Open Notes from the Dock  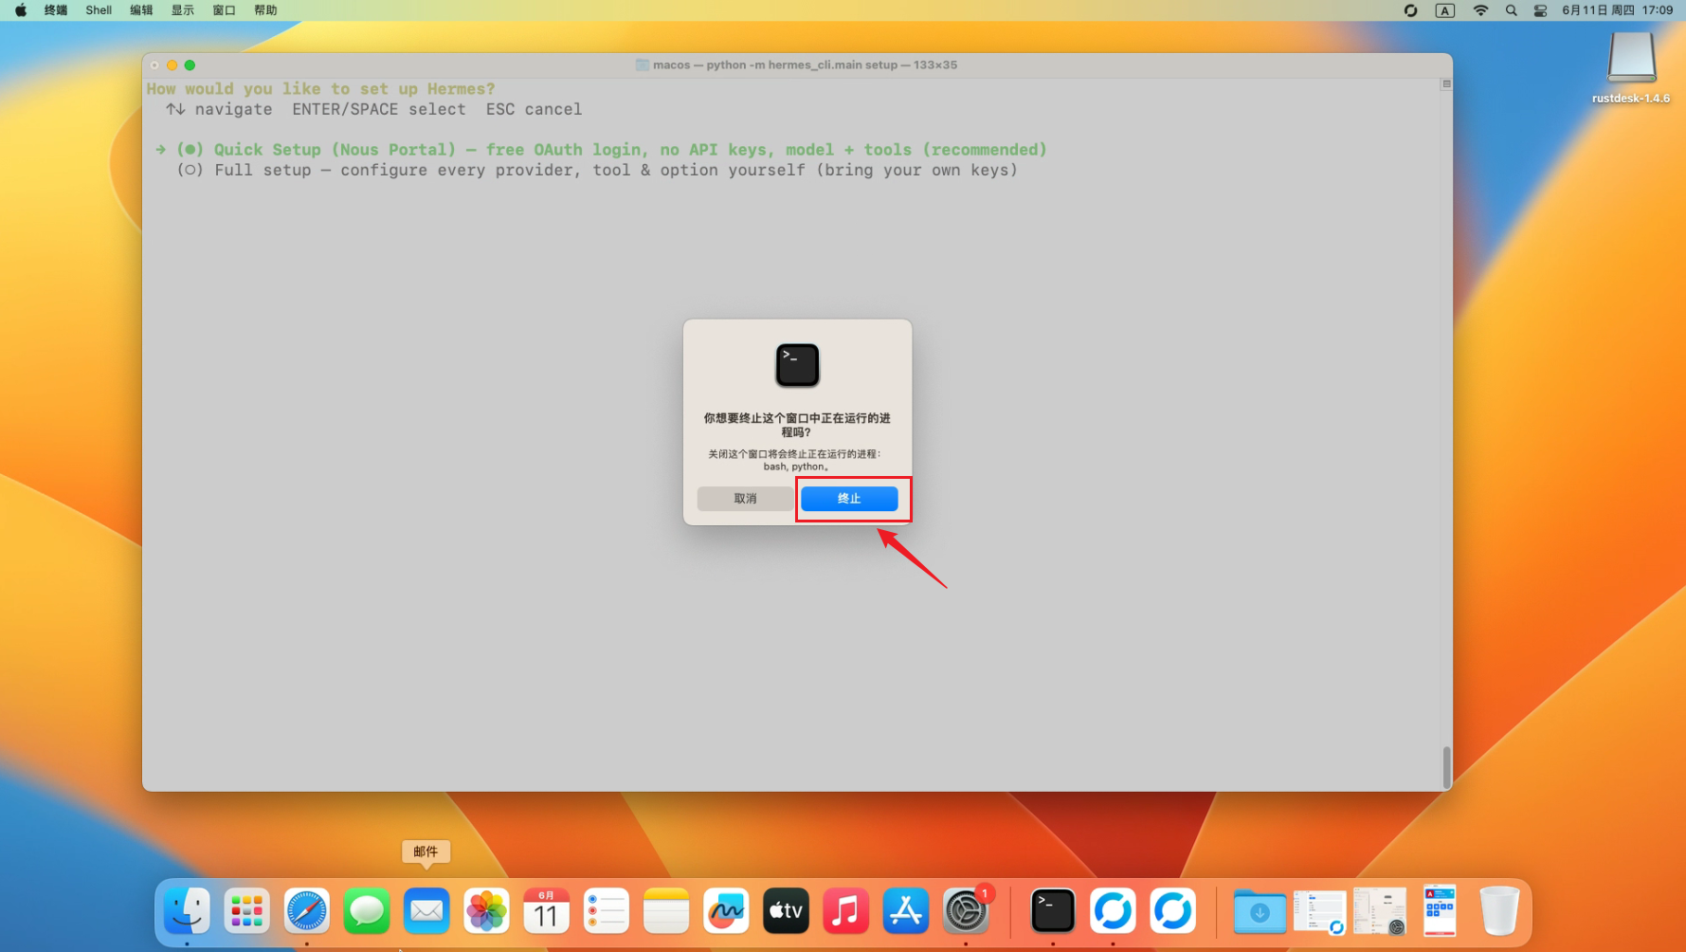click(666, 911)
